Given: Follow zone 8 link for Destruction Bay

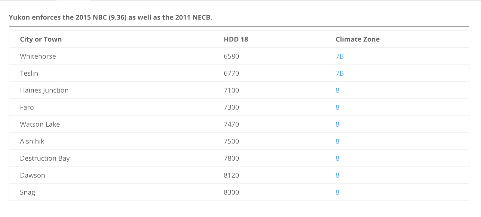Looking at the screenshot, I should pos(337,158).
